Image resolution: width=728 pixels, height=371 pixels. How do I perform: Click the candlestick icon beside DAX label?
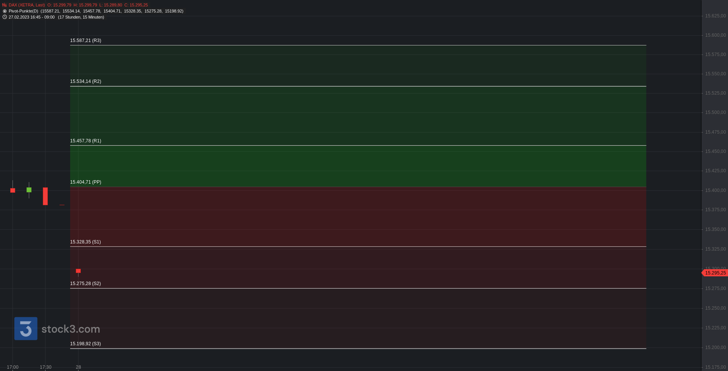pos(5,5)
